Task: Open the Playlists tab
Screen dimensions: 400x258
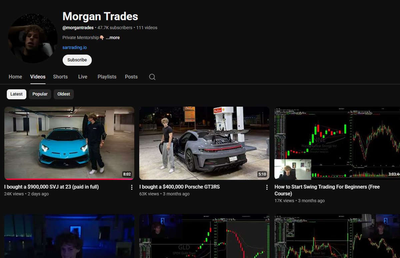Action: tap(107, 77)
